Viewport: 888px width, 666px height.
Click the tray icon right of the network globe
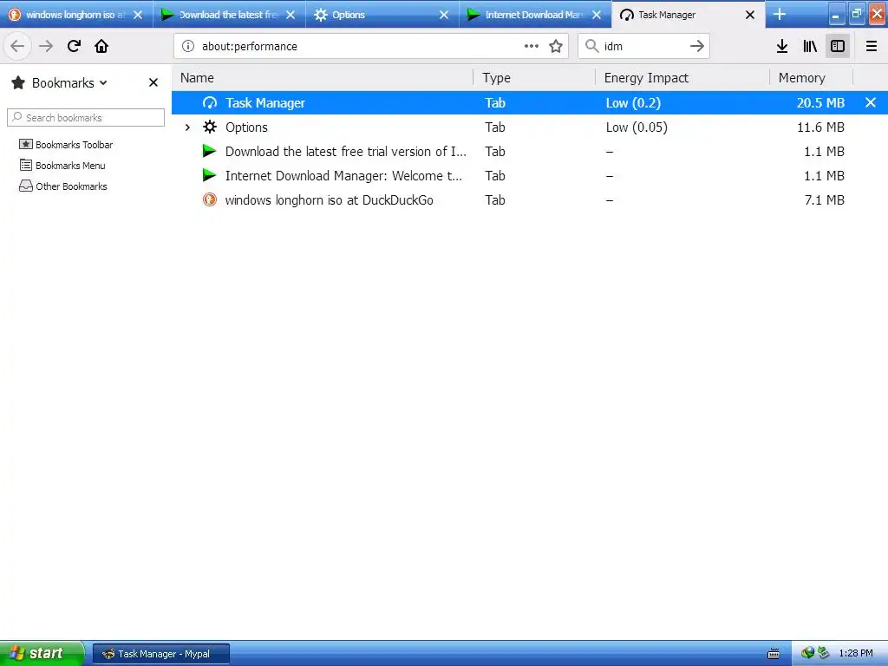pos(823,653)
